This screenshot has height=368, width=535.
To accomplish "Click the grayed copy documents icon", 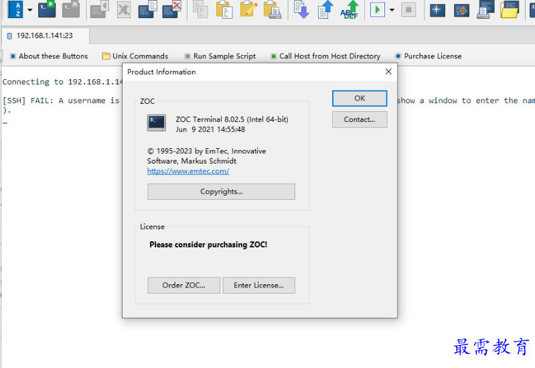I will click(x=201, y=9).
